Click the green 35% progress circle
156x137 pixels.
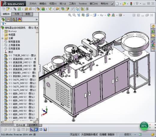click(144, 126)
